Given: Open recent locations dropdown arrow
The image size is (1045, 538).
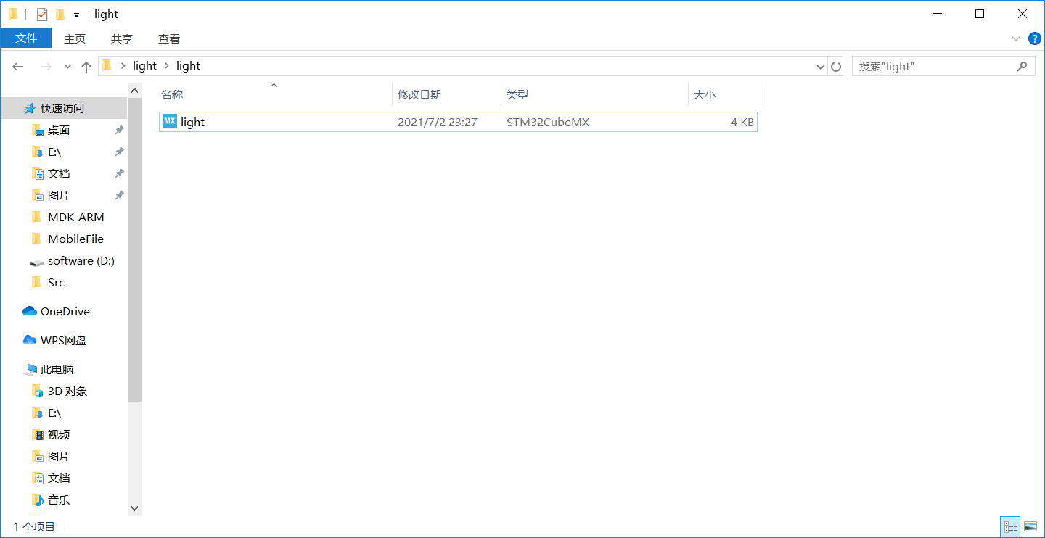Looking at the screenshot, I should (67, 66).
